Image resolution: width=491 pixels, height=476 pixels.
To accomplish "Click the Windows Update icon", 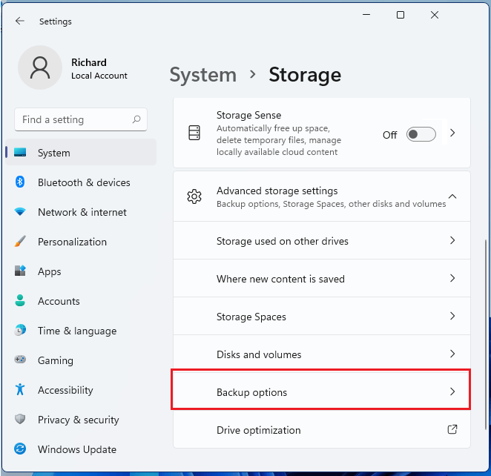I will pyautogui.click(x=21, y=449).
